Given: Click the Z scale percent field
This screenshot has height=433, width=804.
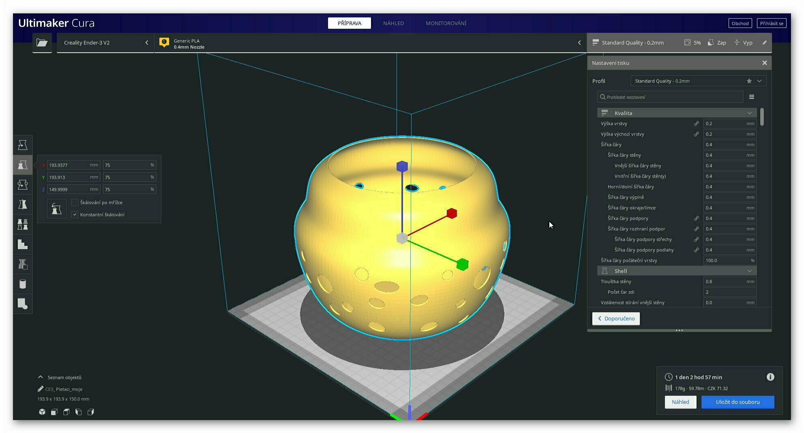Looking at the screenshot, I should [x=129, y=189].
